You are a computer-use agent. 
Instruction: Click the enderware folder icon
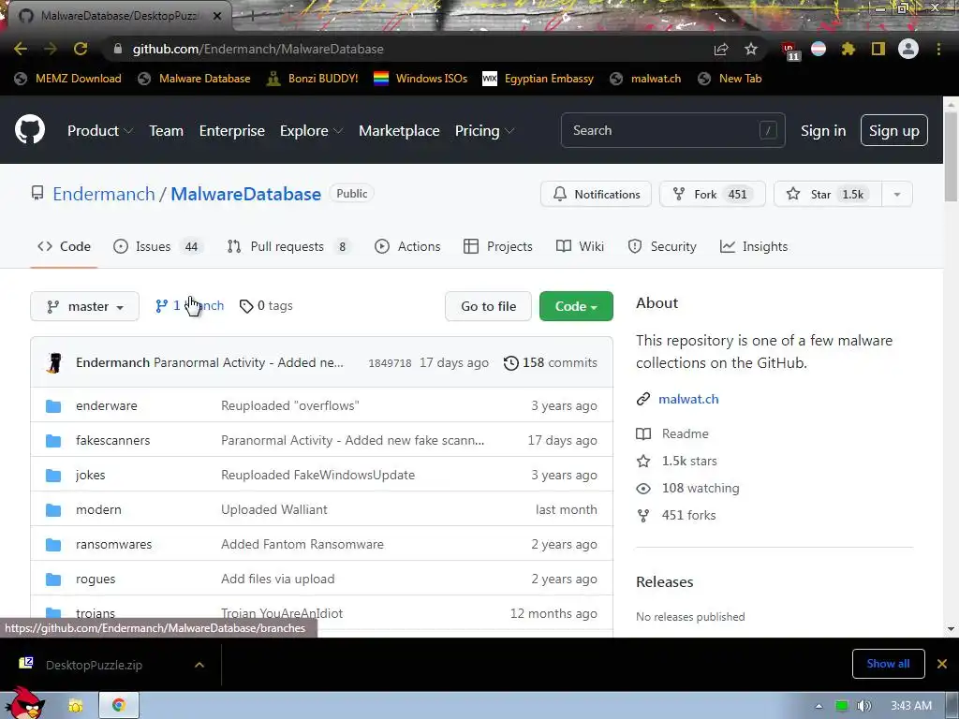[53, 406]
